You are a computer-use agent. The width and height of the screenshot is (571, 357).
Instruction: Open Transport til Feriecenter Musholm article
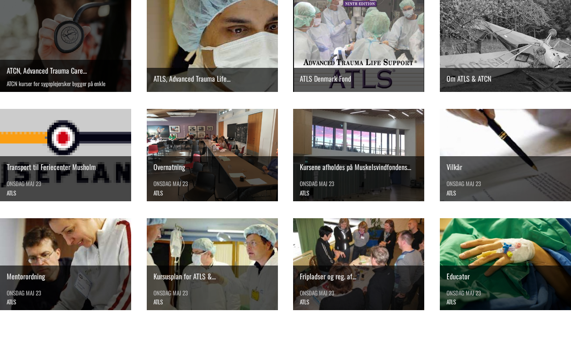[x=51, y=167]
